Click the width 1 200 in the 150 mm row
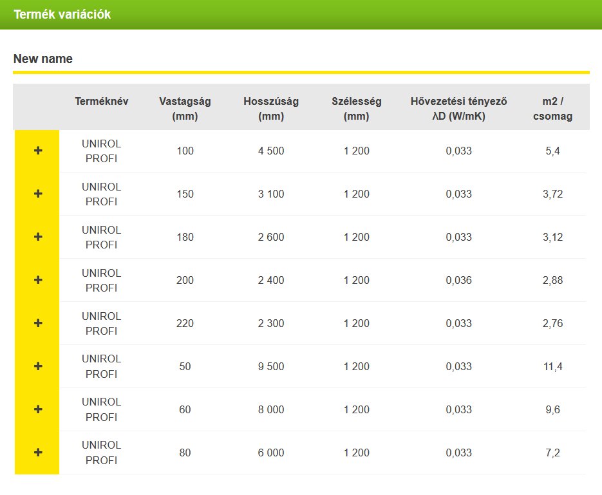 (357, 194)
